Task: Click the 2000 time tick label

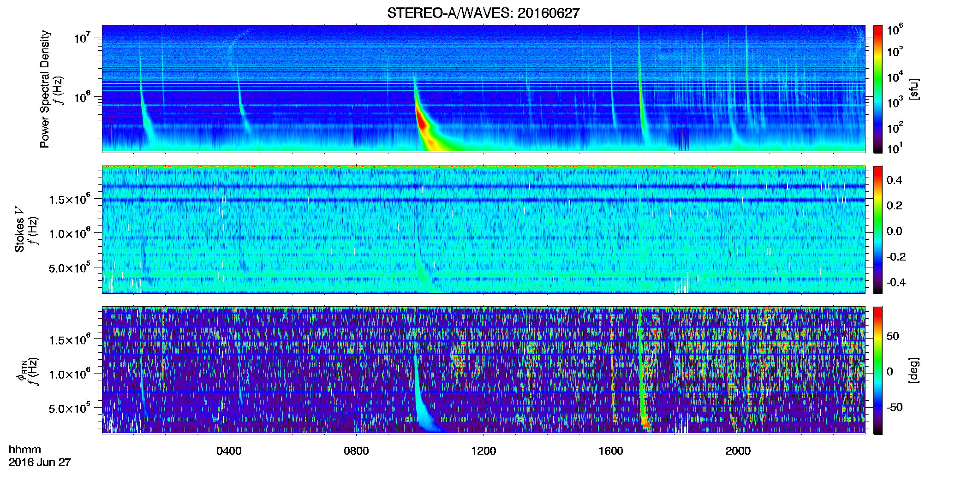Action: click(x=738, y=451)
